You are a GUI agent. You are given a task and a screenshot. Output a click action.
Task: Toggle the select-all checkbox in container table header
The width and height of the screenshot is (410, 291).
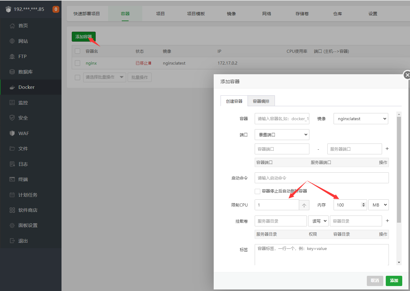pos(78,51)
